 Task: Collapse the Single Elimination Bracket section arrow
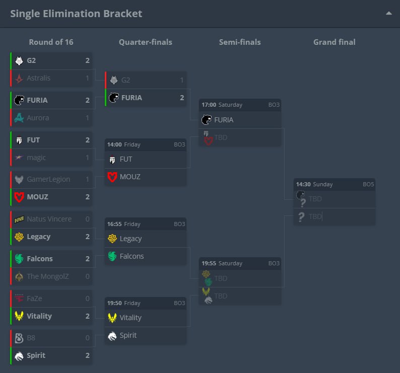388,14
